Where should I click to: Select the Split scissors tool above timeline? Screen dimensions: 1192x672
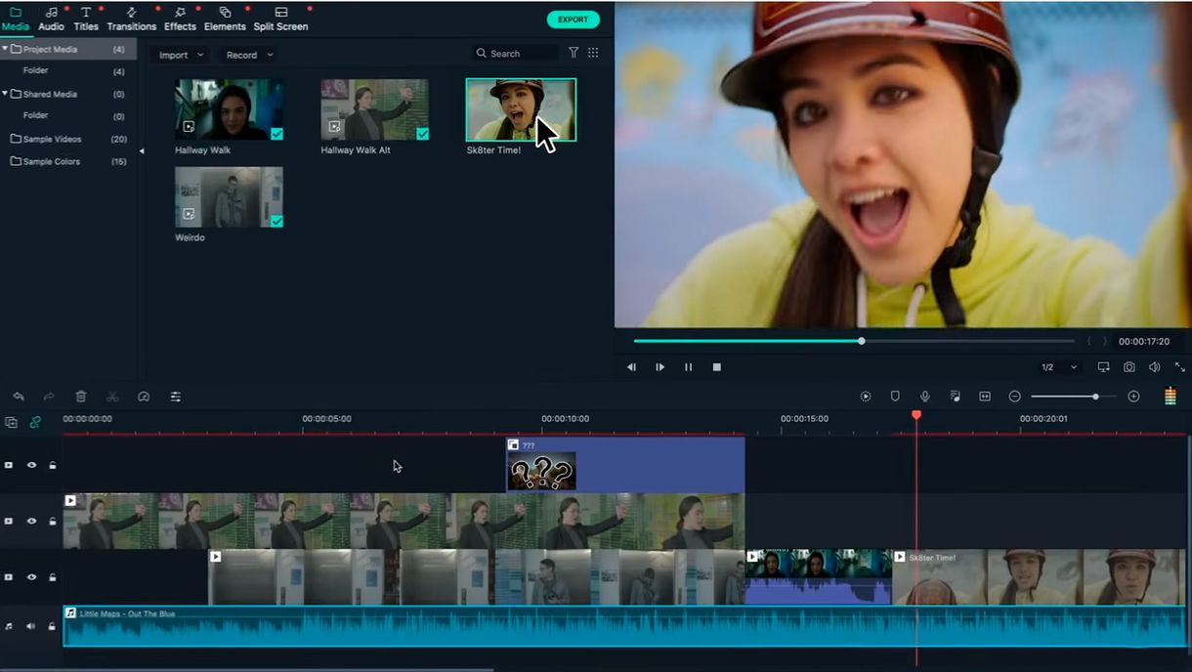coord(112,397)
